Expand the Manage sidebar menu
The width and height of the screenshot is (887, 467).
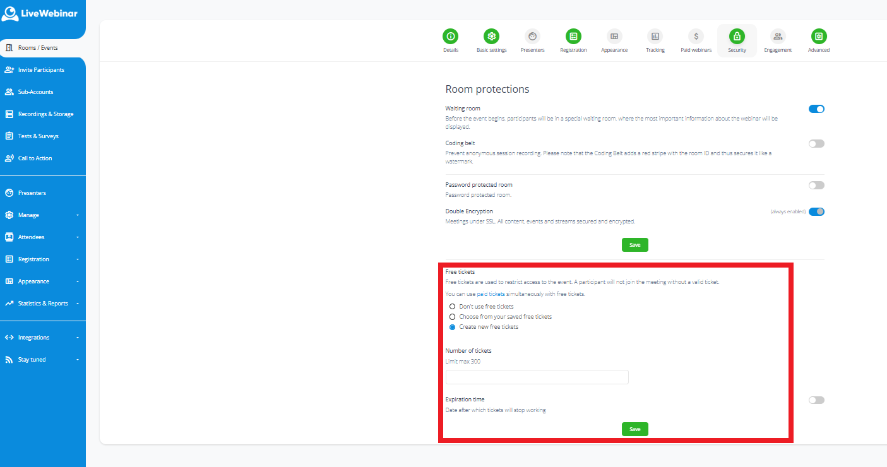pyautogui.click(x=42, y=215)
